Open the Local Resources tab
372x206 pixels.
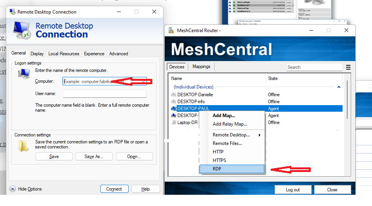pyautogui.click(x=64, y=54)
